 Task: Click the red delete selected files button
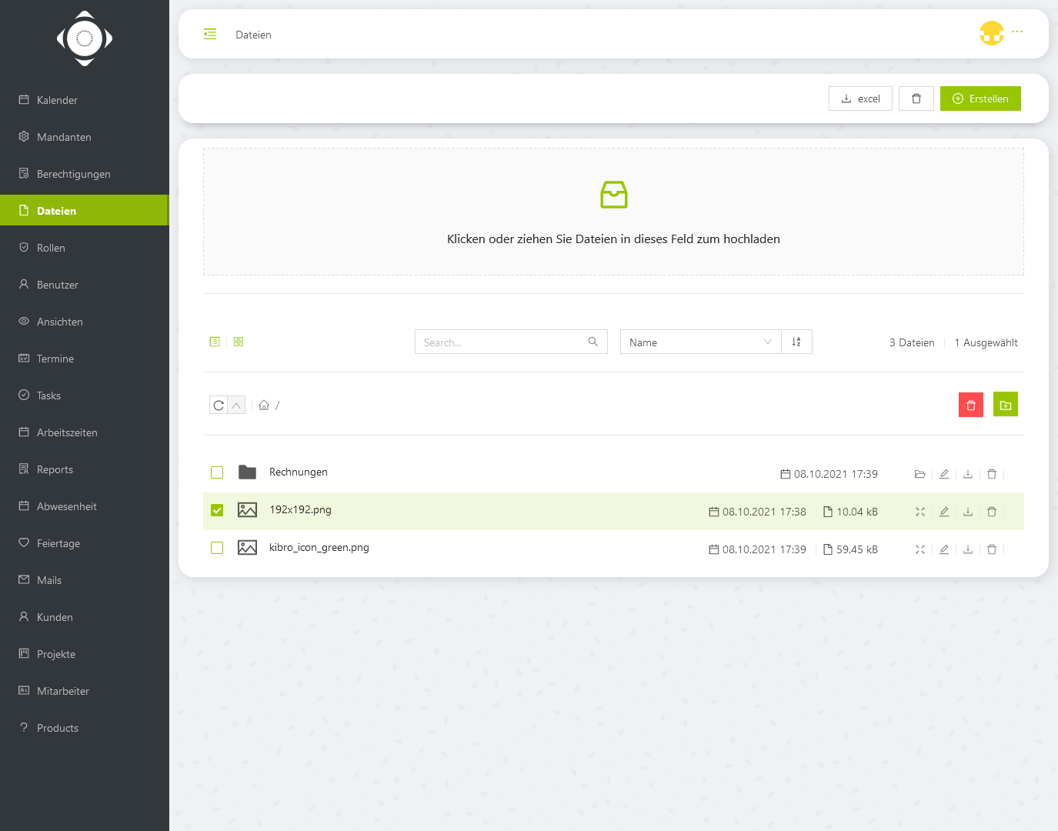coord(970,405)
